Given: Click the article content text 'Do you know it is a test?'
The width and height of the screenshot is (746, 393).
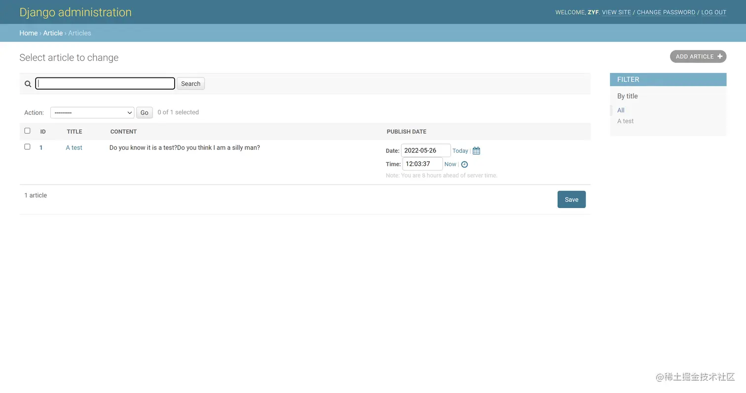Looking at the screenshot, I should 143,147.
